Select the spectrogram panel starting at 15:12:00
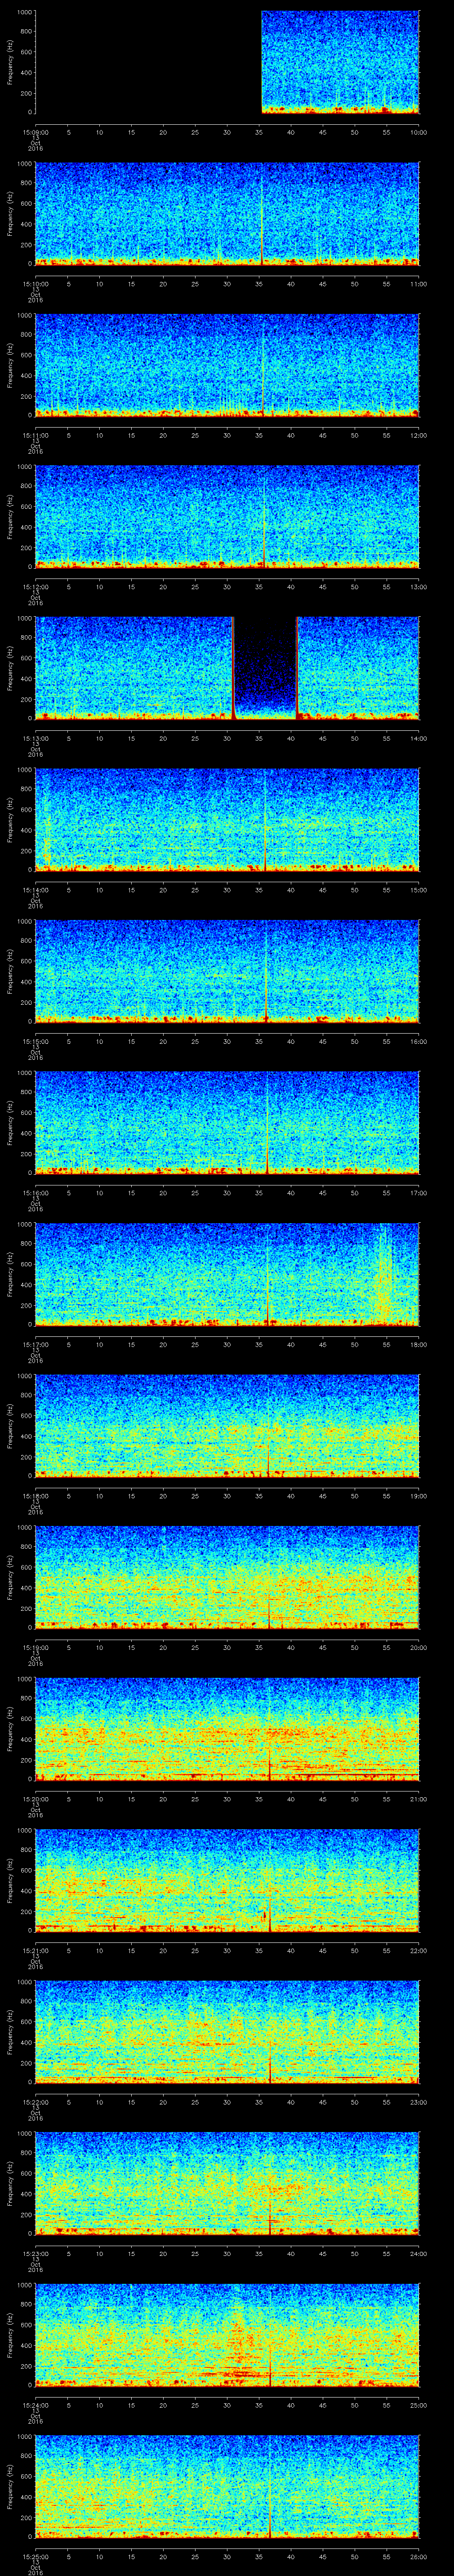Viewport: 454px width, 2576px height. (x=227, y=517)
